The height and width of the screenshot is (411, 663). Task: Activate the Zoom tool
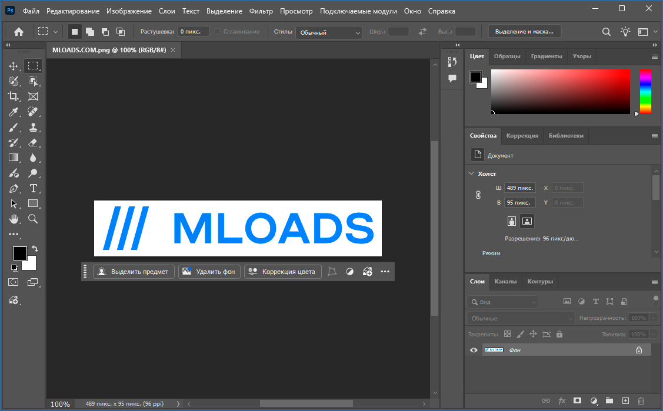point(34,219)
